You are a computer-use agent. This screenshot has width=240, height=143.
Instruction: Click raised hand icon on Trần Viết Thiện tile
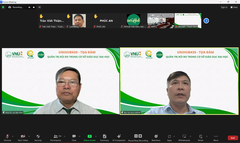pyautogui.click(x=41, y=16)
